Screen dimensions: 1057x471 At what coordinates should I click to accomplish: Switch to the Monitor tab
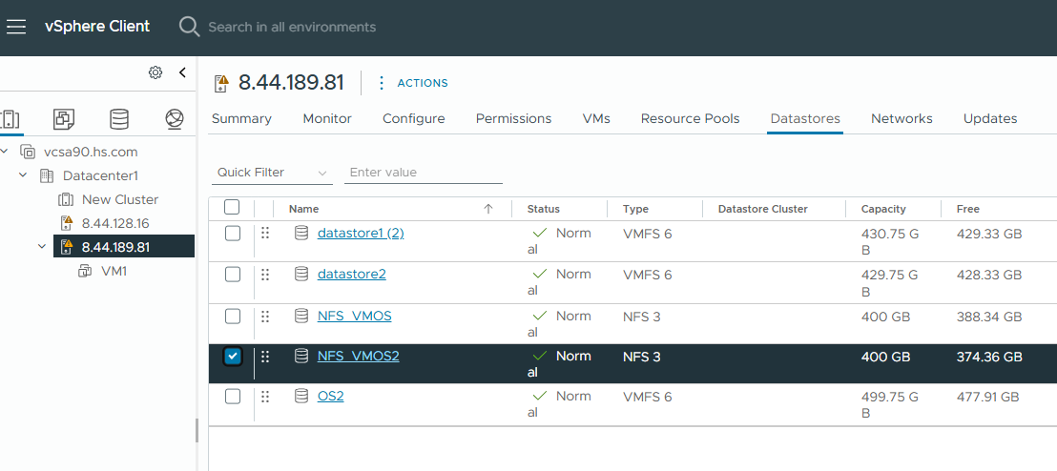tap(327, 118)
